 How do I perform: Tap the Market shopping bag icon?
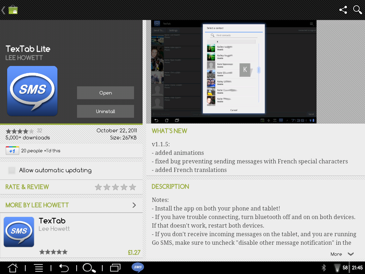[13, 10]
